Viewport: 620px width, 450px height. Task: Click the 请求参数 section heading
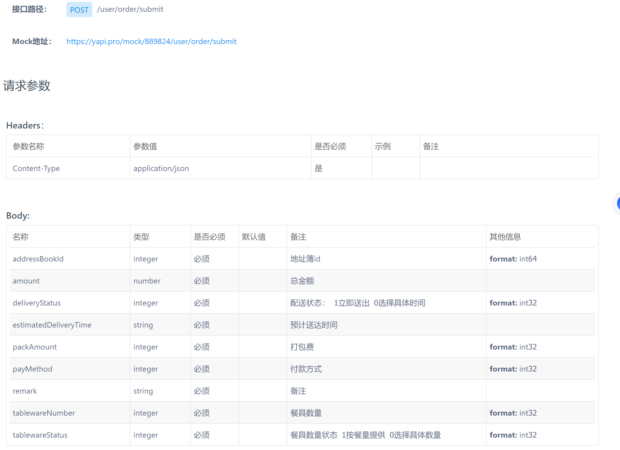click(27, 86)
